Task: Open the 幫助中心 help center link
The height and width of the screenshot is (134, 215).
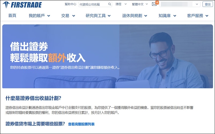Action: [70, 4]
